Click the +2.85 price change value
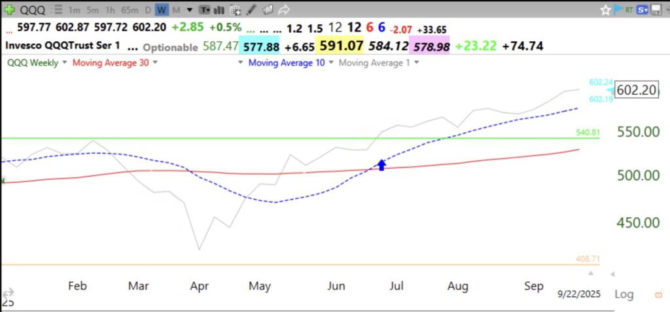This screenshot has height=312, width=670. 188,27
